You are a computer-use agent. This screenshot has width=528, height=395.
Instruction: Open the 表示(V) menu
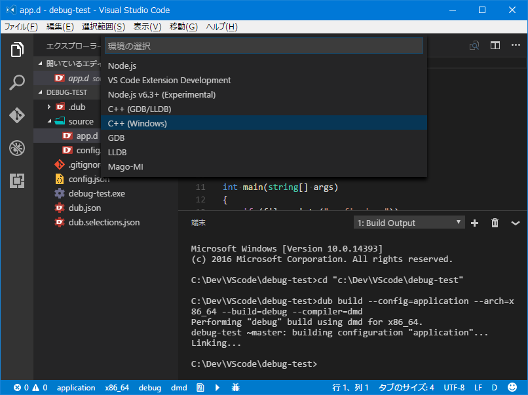[147, 27]
